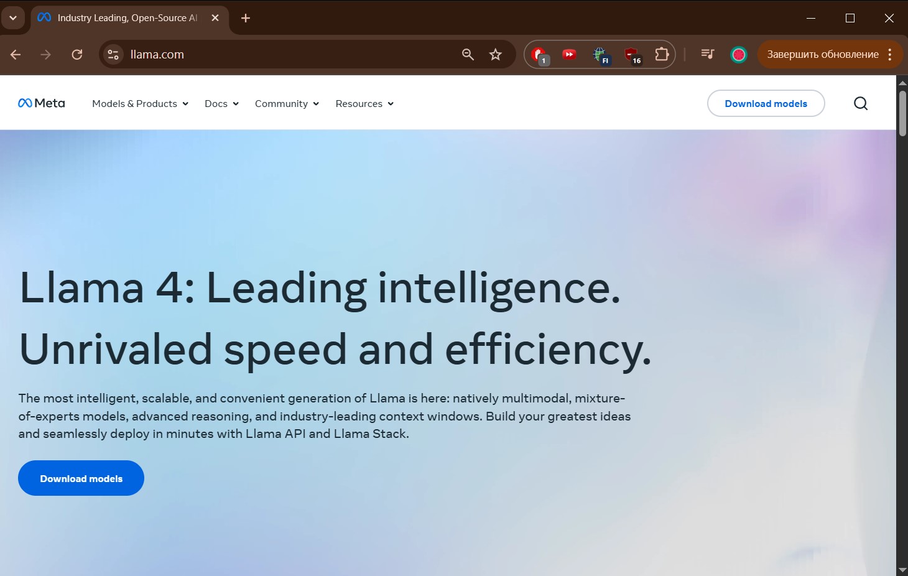Click the watermelon profile avatar
The width and height of the screenshot is (908, 576).
[x=738, y=55]
